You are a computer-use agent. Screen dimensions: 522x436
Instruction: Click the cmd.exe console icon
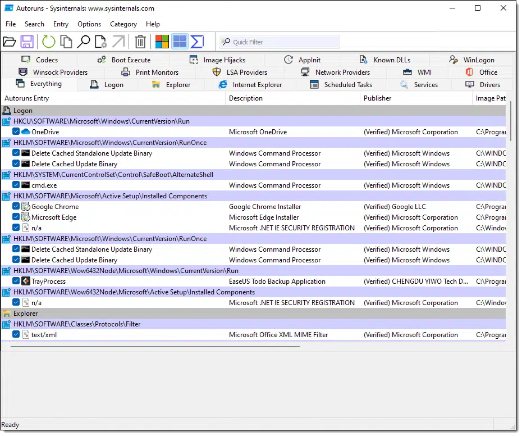pos(26,185)
